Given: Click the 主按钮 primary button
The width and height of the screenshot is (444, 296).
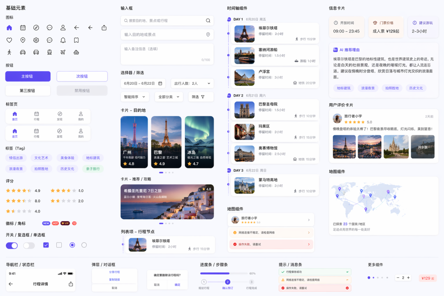Looking at the screenshot, I should 28,76.
